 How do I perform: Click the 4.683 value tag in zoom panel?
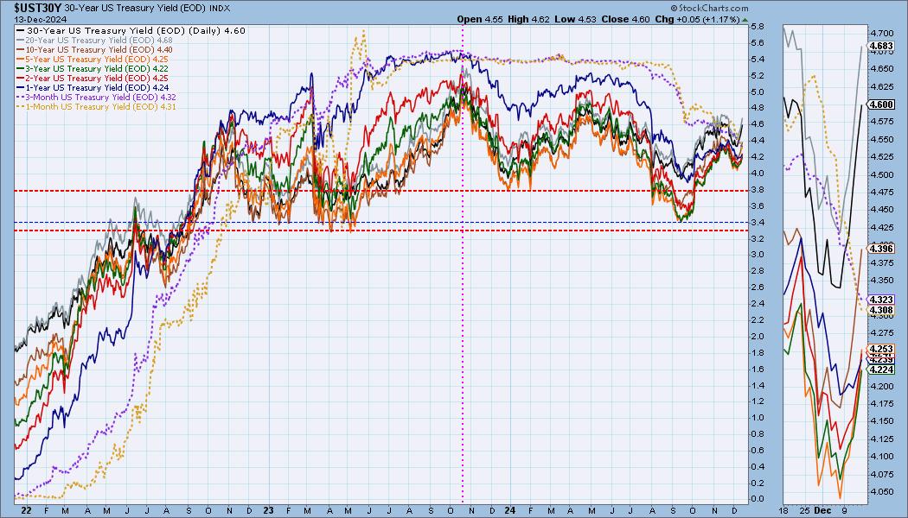point(883,46)
